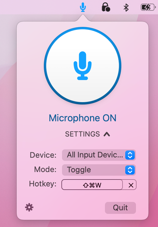The width and height of the screenshot is (158, 227).
Task: Open the lock icon in the menu bar
Action: pyautogui.click(x=106, y=7)
